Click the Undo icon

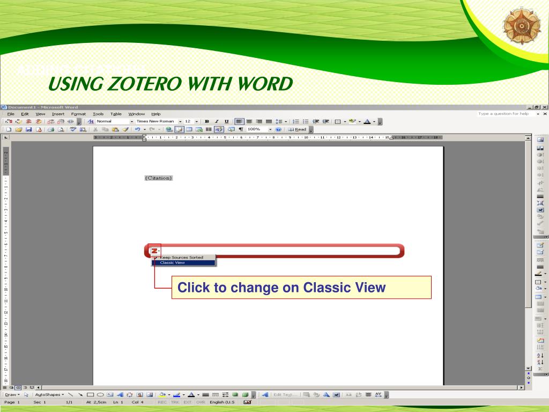click(x=138, y=130)
